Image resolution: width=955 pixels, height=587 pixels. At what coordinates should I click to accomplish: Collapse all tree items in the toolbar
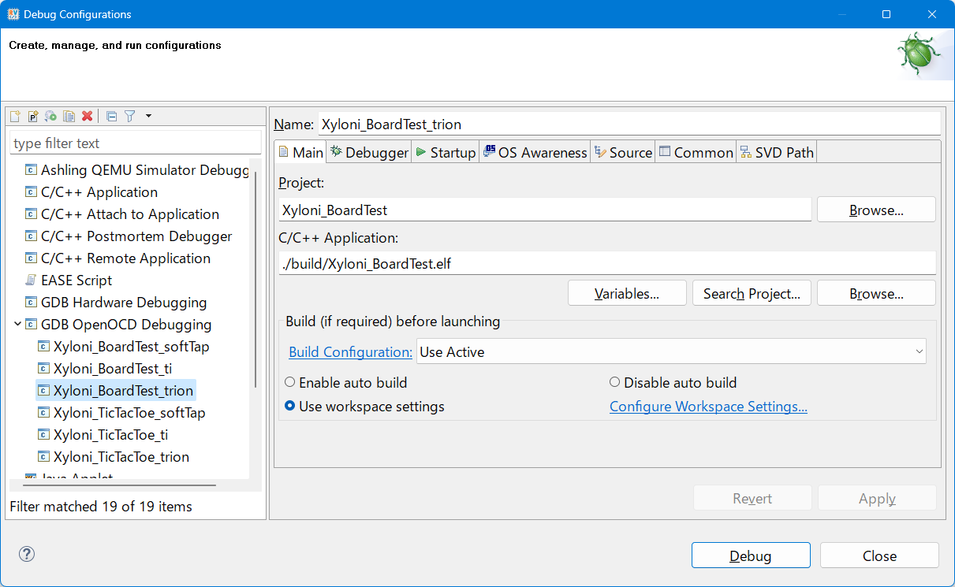(x=111, y=117)
